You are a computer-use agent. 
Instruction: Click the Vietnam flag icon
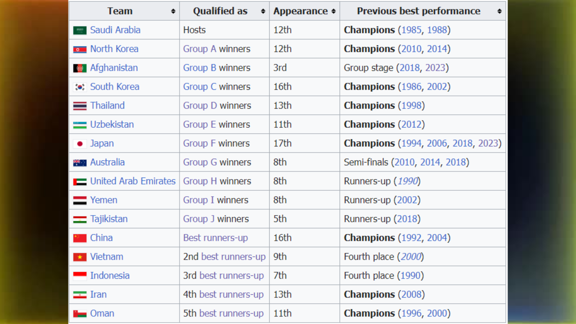point(80,257)
